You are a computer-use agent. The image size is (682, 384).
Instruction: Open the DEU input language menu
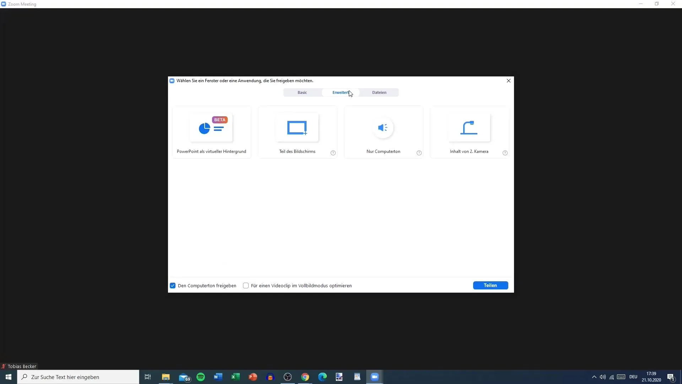pyautogui.click(x=633, y=377)
